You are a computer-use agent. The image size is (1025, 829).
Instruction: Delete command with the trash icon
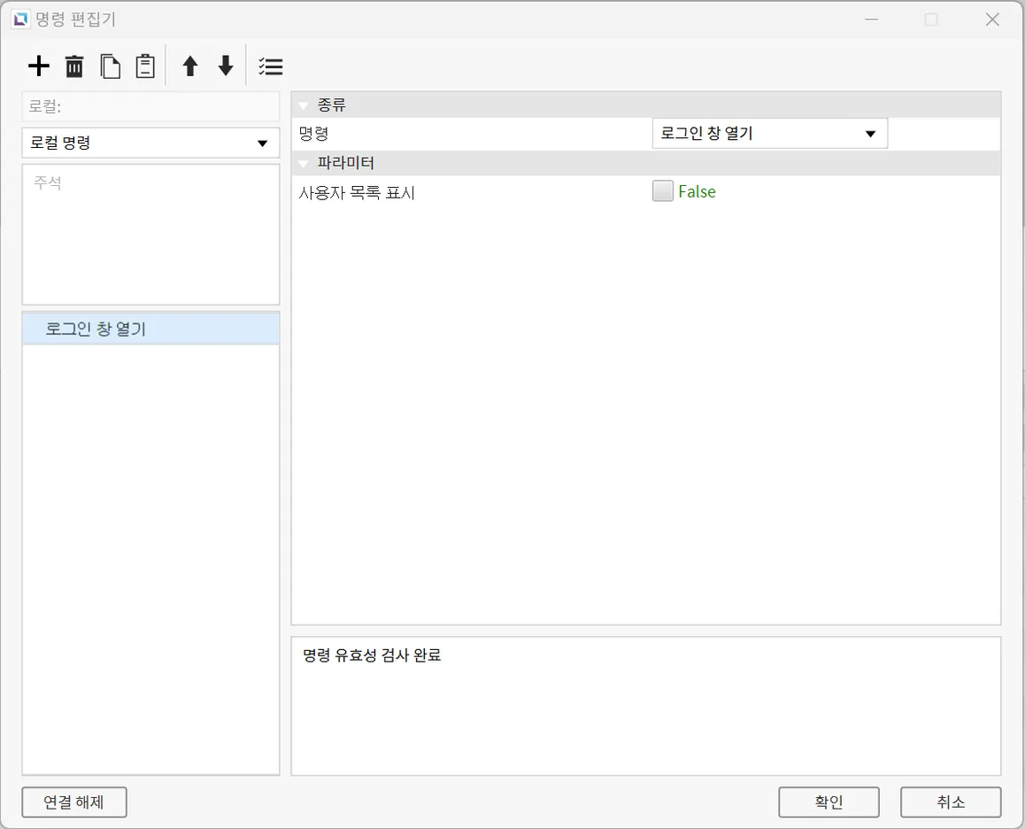click(x=74, y=66)
